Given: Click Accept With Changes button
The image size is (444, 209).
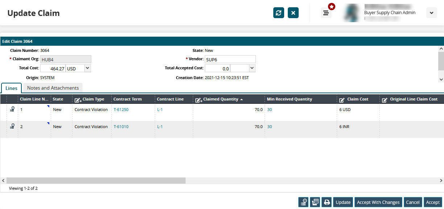Looking at the screenshot, I should (378, 202).
